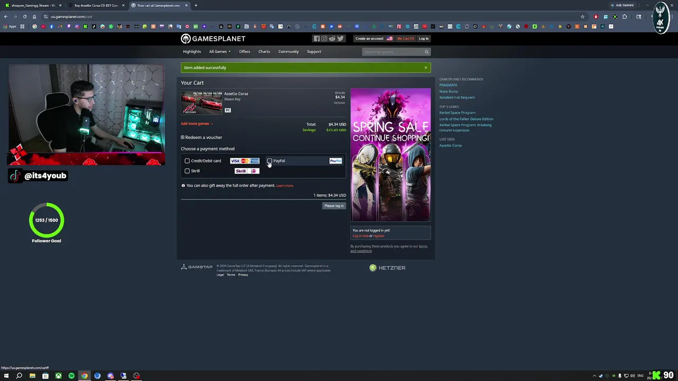Click the gift icon beside gift-away text
The image size is (678, 381).
point(183,186)
